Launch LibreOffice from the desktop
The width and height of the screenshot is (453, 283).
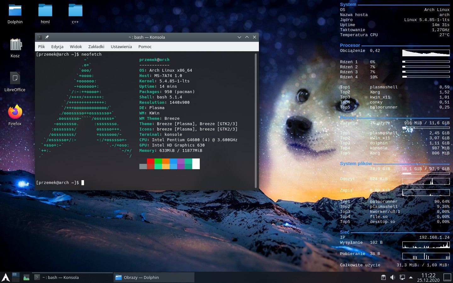pos(15,79)
